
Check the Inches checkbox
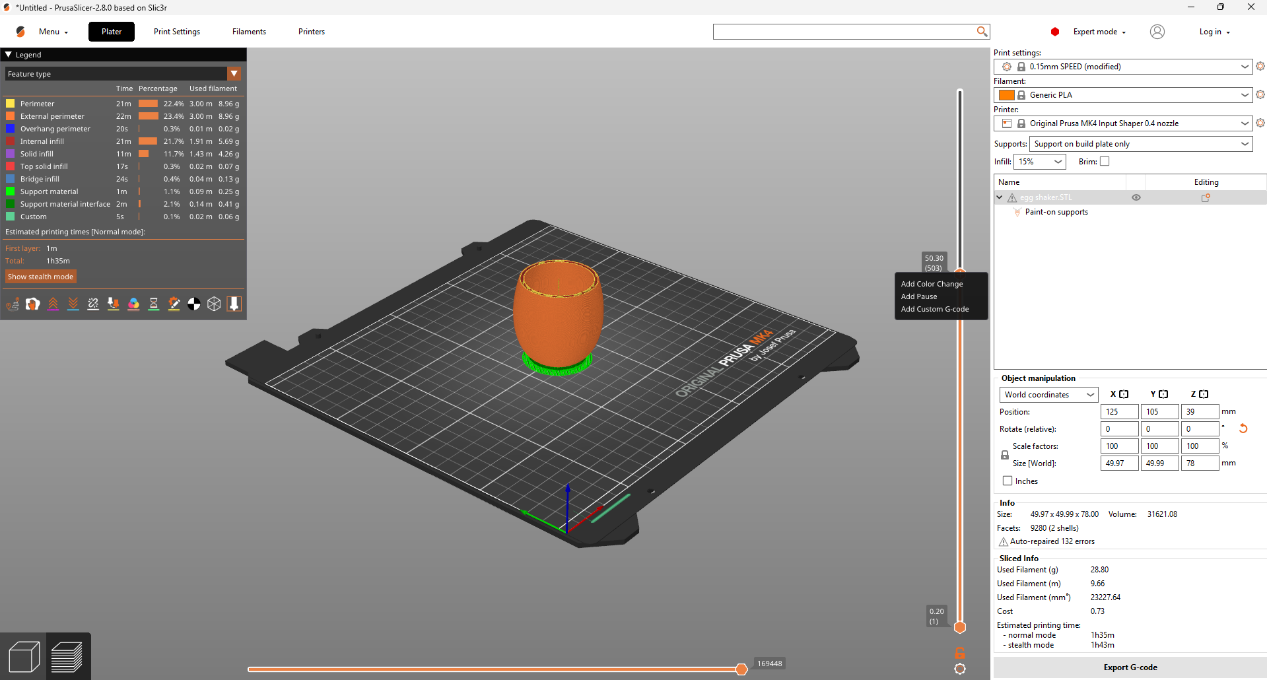click(x=1008, y=481)
